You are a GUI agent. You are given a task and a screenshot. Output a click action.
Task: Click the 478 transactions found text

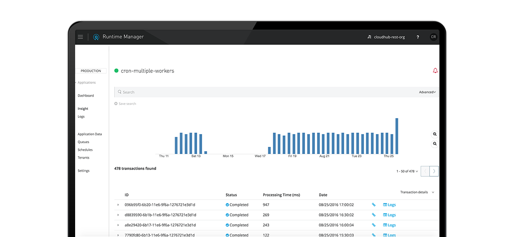(x=135, y=169)
